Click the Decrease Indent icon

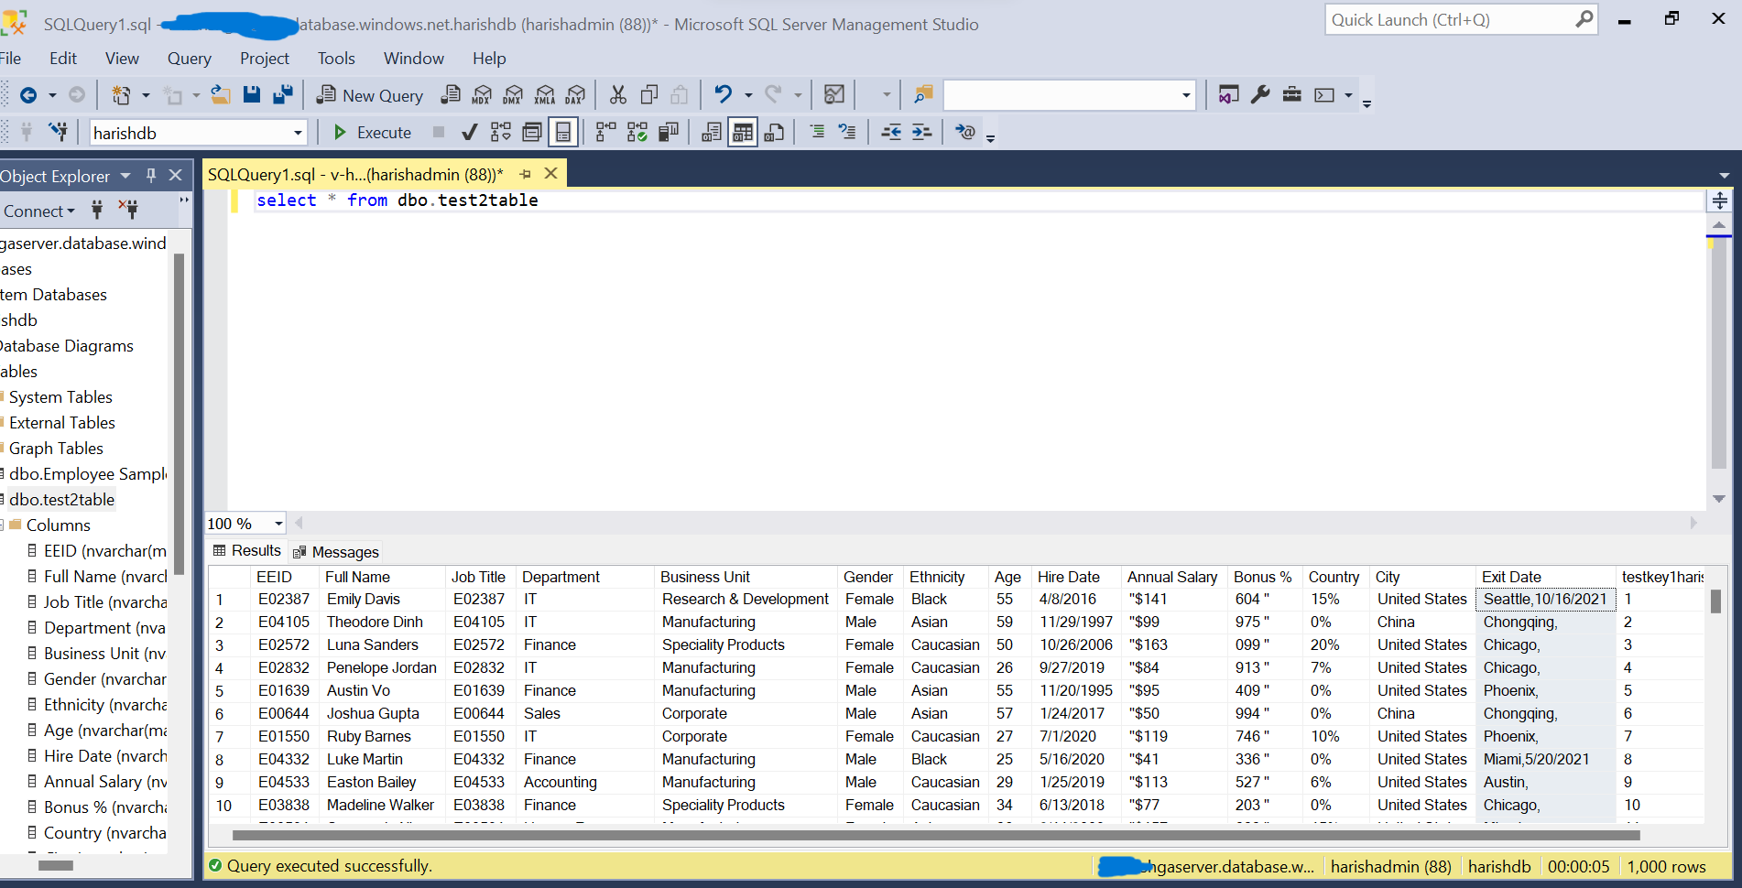pos(891,133)
